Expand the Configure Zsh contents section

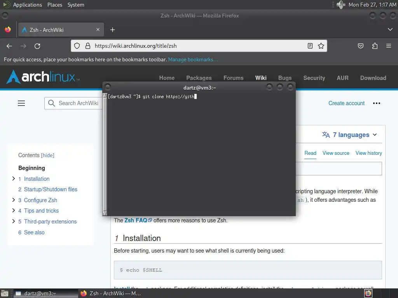[x=14, y=200]
